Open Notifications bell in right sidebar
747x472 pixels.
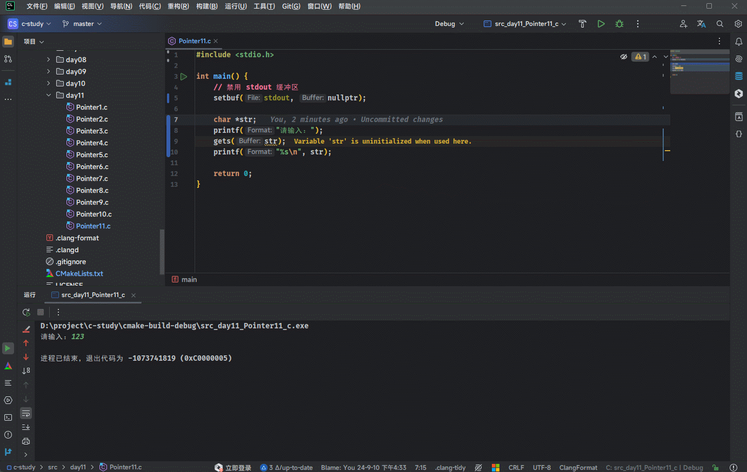coord(738,42)
